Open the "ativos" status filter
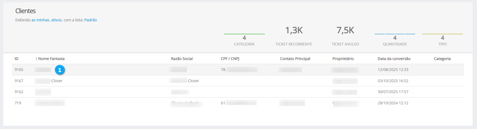 56,20
